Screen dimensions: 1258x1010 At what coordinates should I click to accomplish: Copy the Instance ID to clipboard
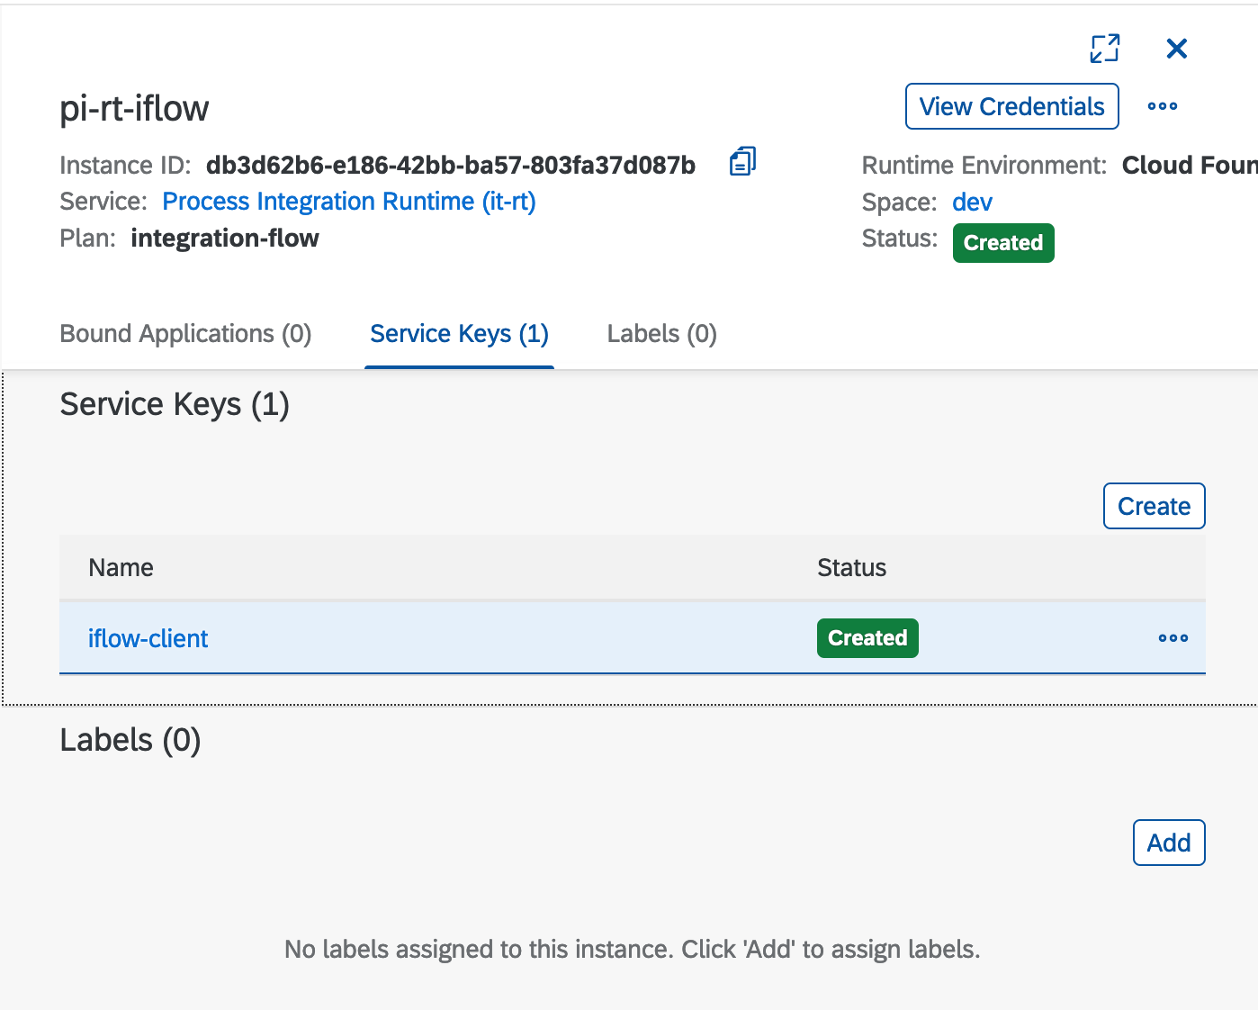coord(742,161)
